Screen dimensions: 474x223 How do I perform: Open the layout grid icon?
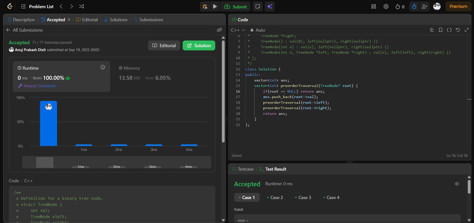tap(374, 7)
